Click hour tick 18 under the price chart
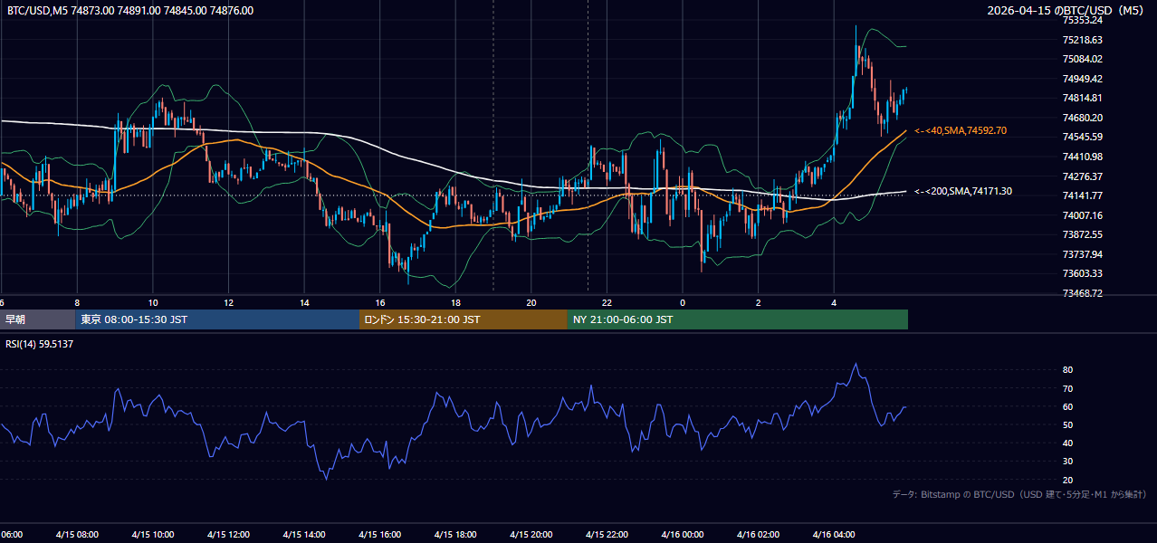 point(455,302)
